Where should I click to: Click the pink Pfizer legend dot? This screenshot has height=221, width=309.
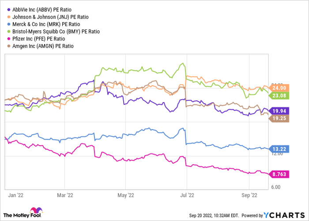click(x=9, y=39)
